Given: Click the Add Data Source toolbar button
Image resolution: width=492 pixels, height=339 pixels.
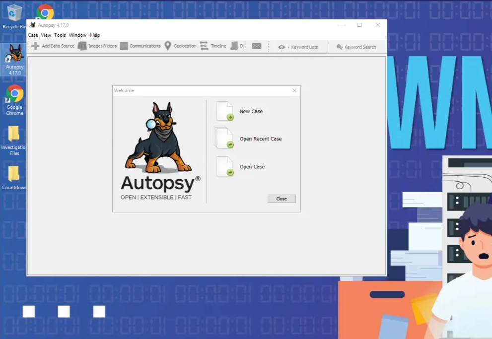Looking at the screenshot, I should coord(53,46).
